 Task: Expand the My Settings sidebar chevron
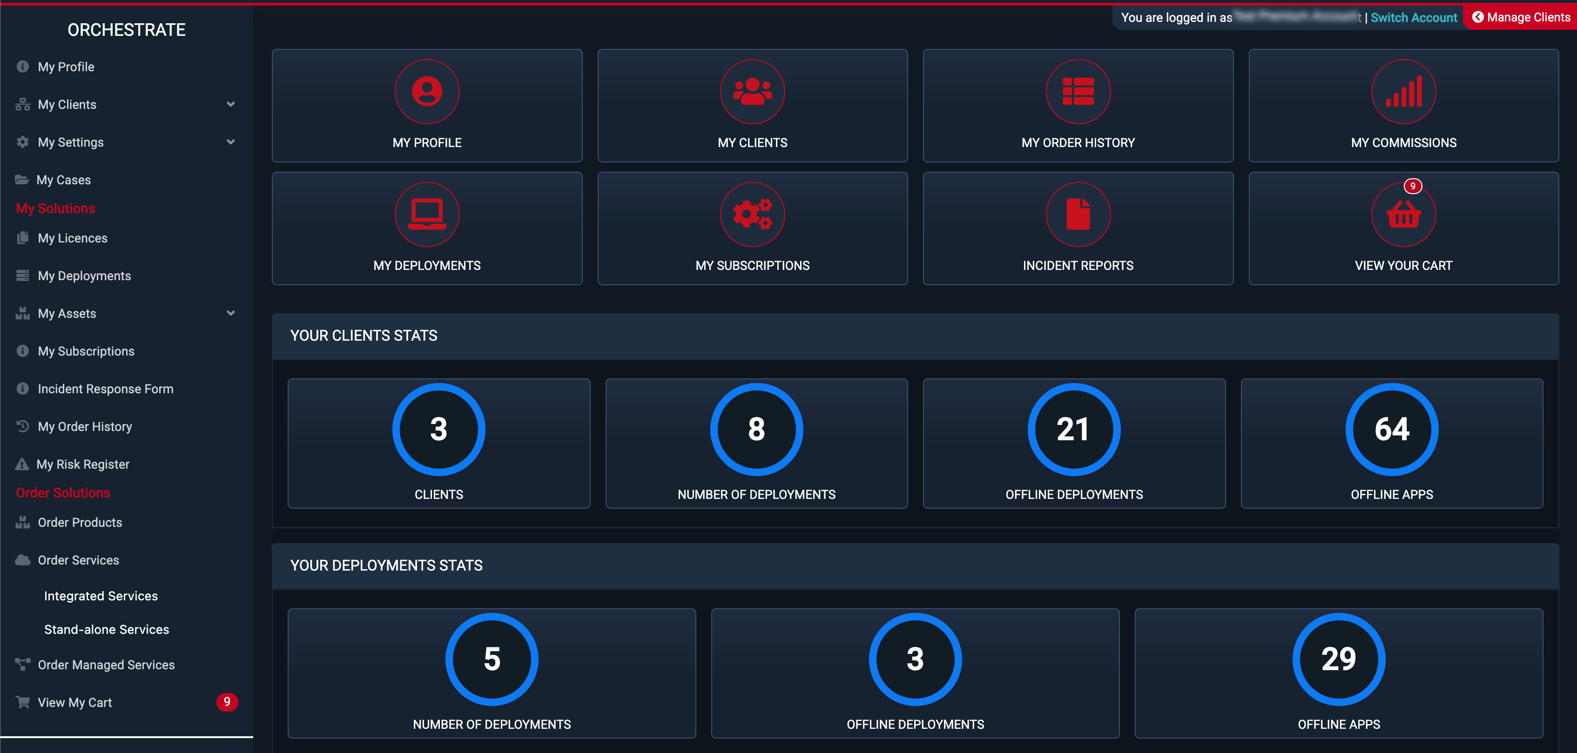pyautogui.click(x=231, y=142)
